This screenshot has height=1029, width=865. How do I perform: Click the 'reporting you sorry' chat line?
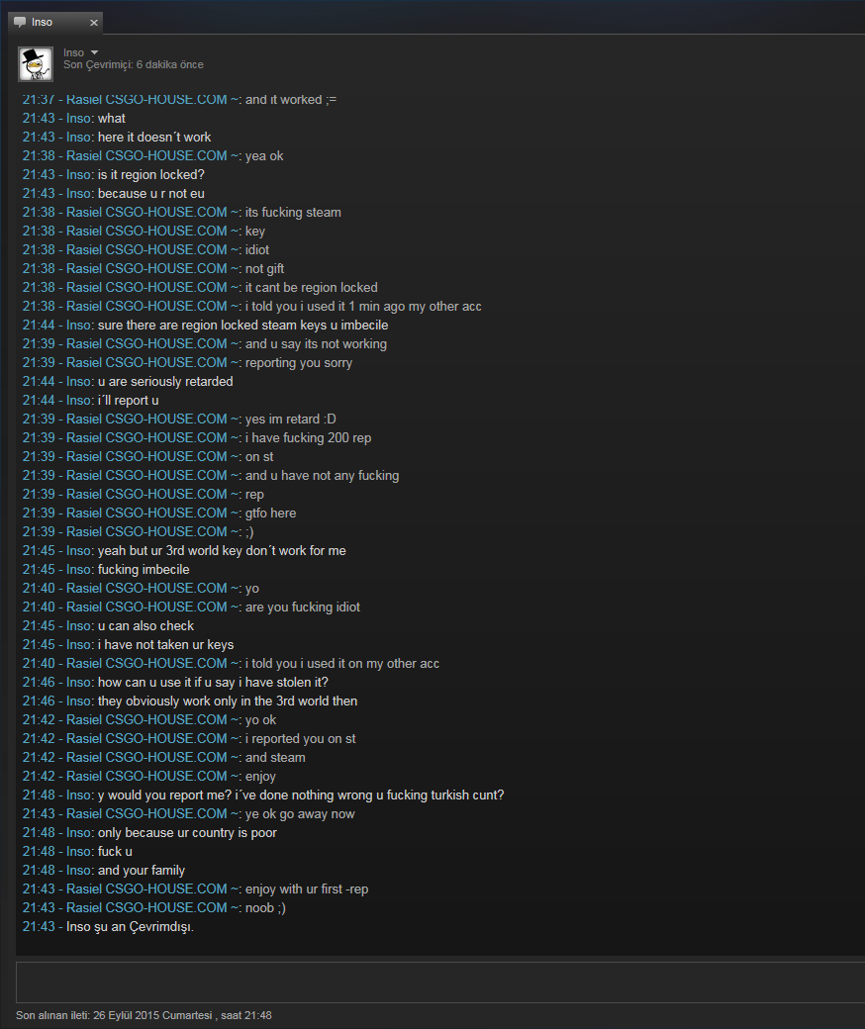click(x=187, y=362)
